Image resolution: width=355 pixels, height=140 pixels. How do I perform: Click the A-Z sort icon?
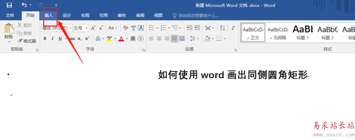(x=222, y=28)
